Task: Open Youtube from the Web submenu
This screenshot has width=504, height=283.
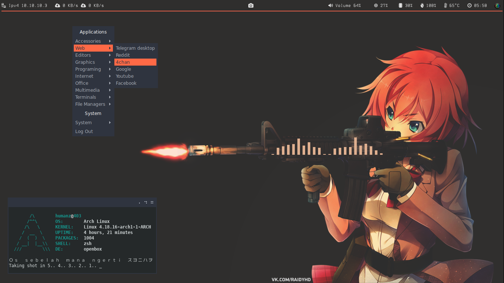Action: 135,76
